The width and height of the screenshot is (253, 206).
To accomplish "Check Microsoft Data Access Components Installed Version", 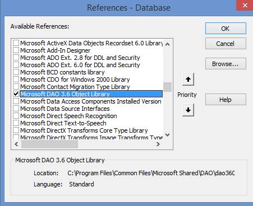I will click(x=16, y=101).
